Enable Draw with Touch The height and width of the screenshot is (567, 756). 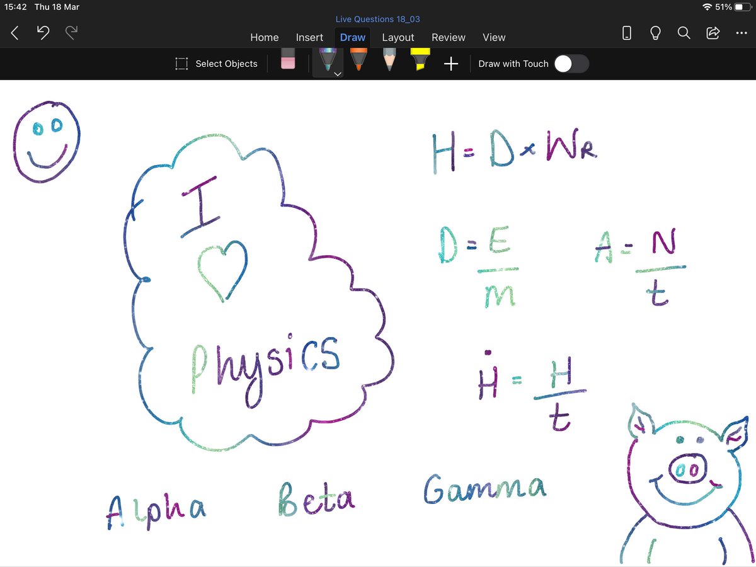[571, 64]
